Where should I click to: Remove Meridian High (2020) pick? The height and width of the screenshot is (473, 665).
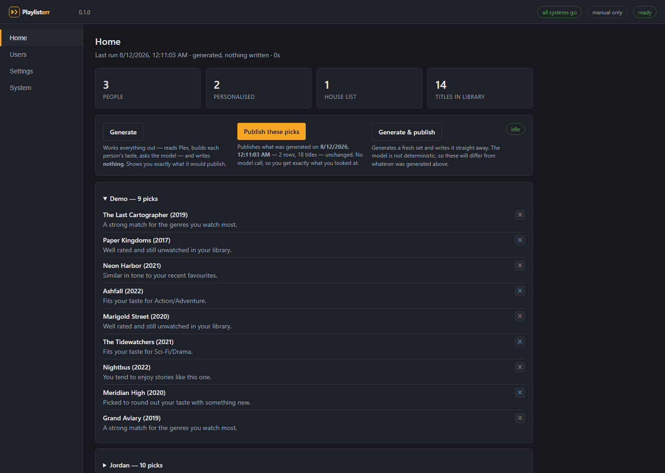(x=520, y=393)
